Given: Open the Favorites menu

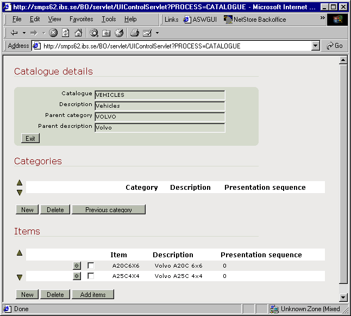Looking at the screenshot, I should click(81, 19).
